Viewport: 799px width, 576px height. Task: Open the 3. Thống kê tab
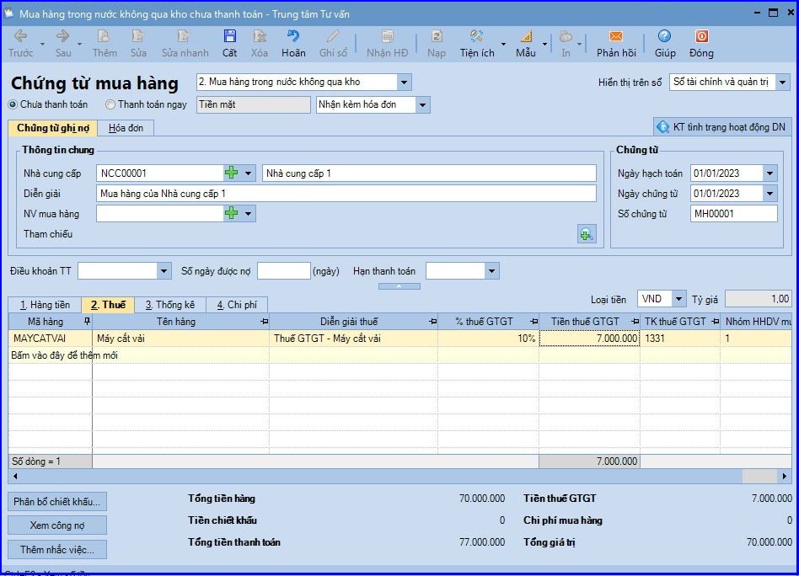[170, 305]
